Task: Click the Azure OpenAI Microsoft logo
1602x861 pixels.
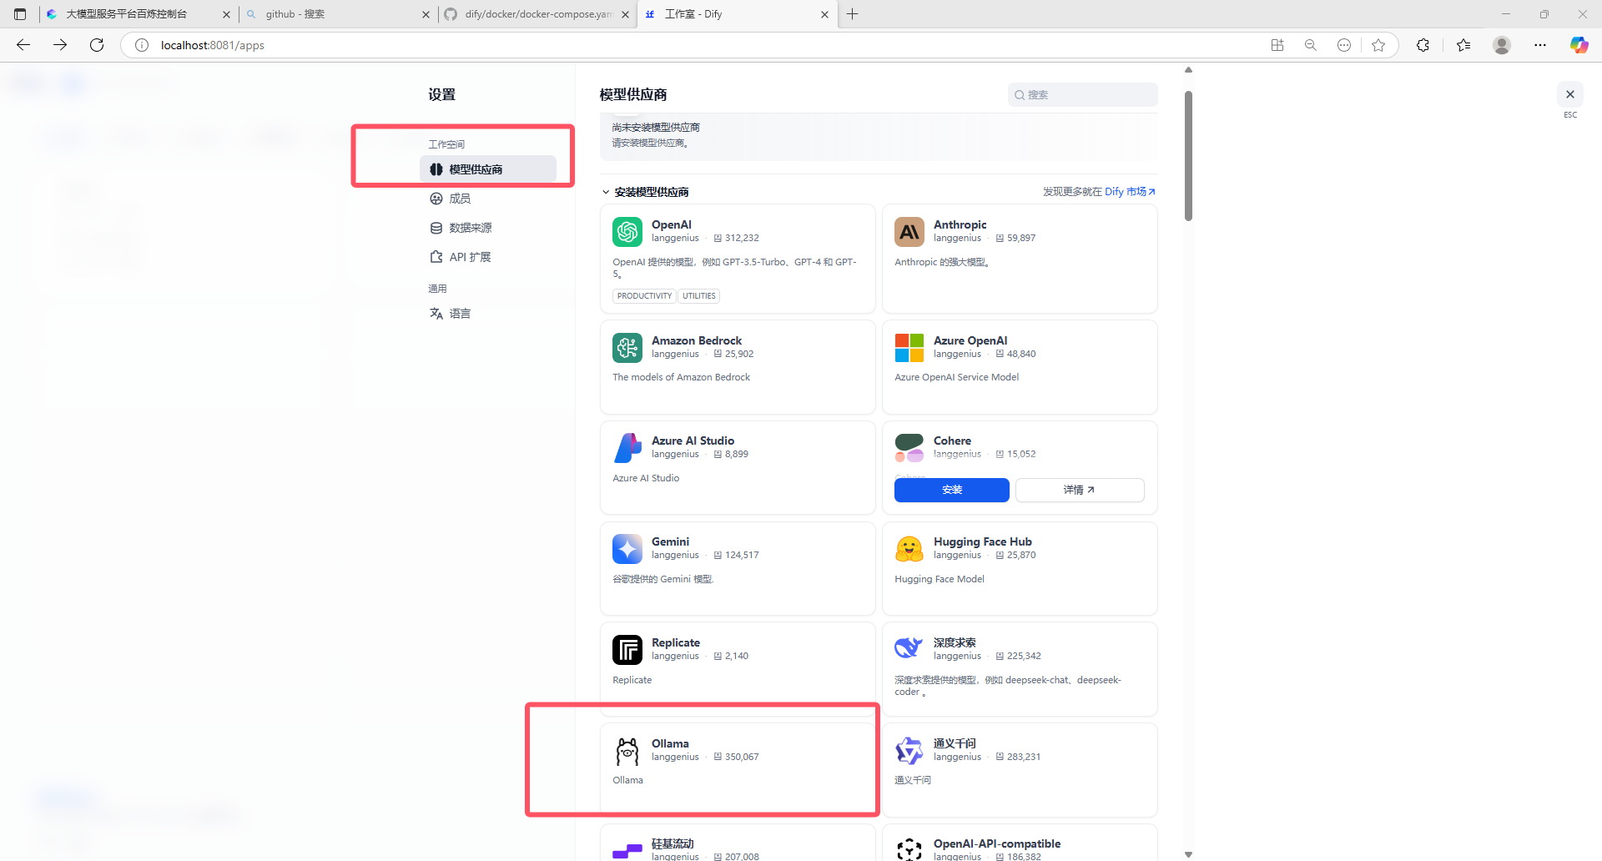Action: click(909, 348)
